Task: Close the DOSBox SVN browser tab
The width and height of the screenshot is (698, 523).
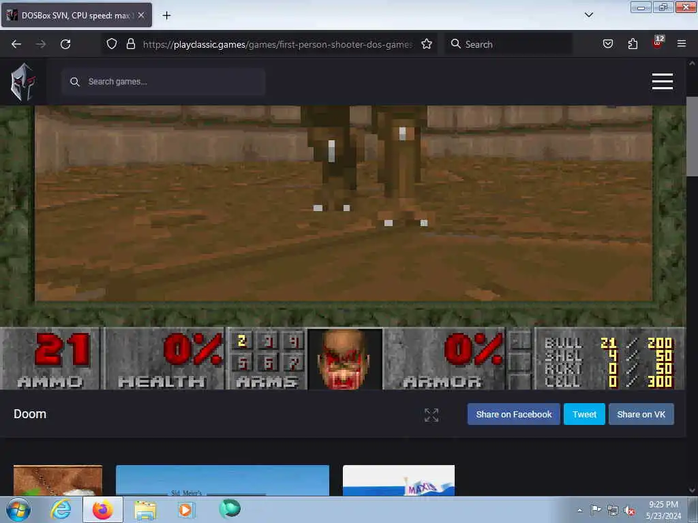Action: [x=140, y=15]
